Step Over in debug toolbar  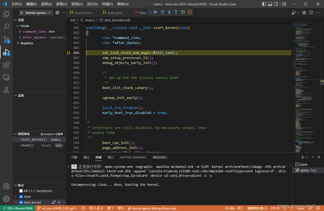point(162,12)
